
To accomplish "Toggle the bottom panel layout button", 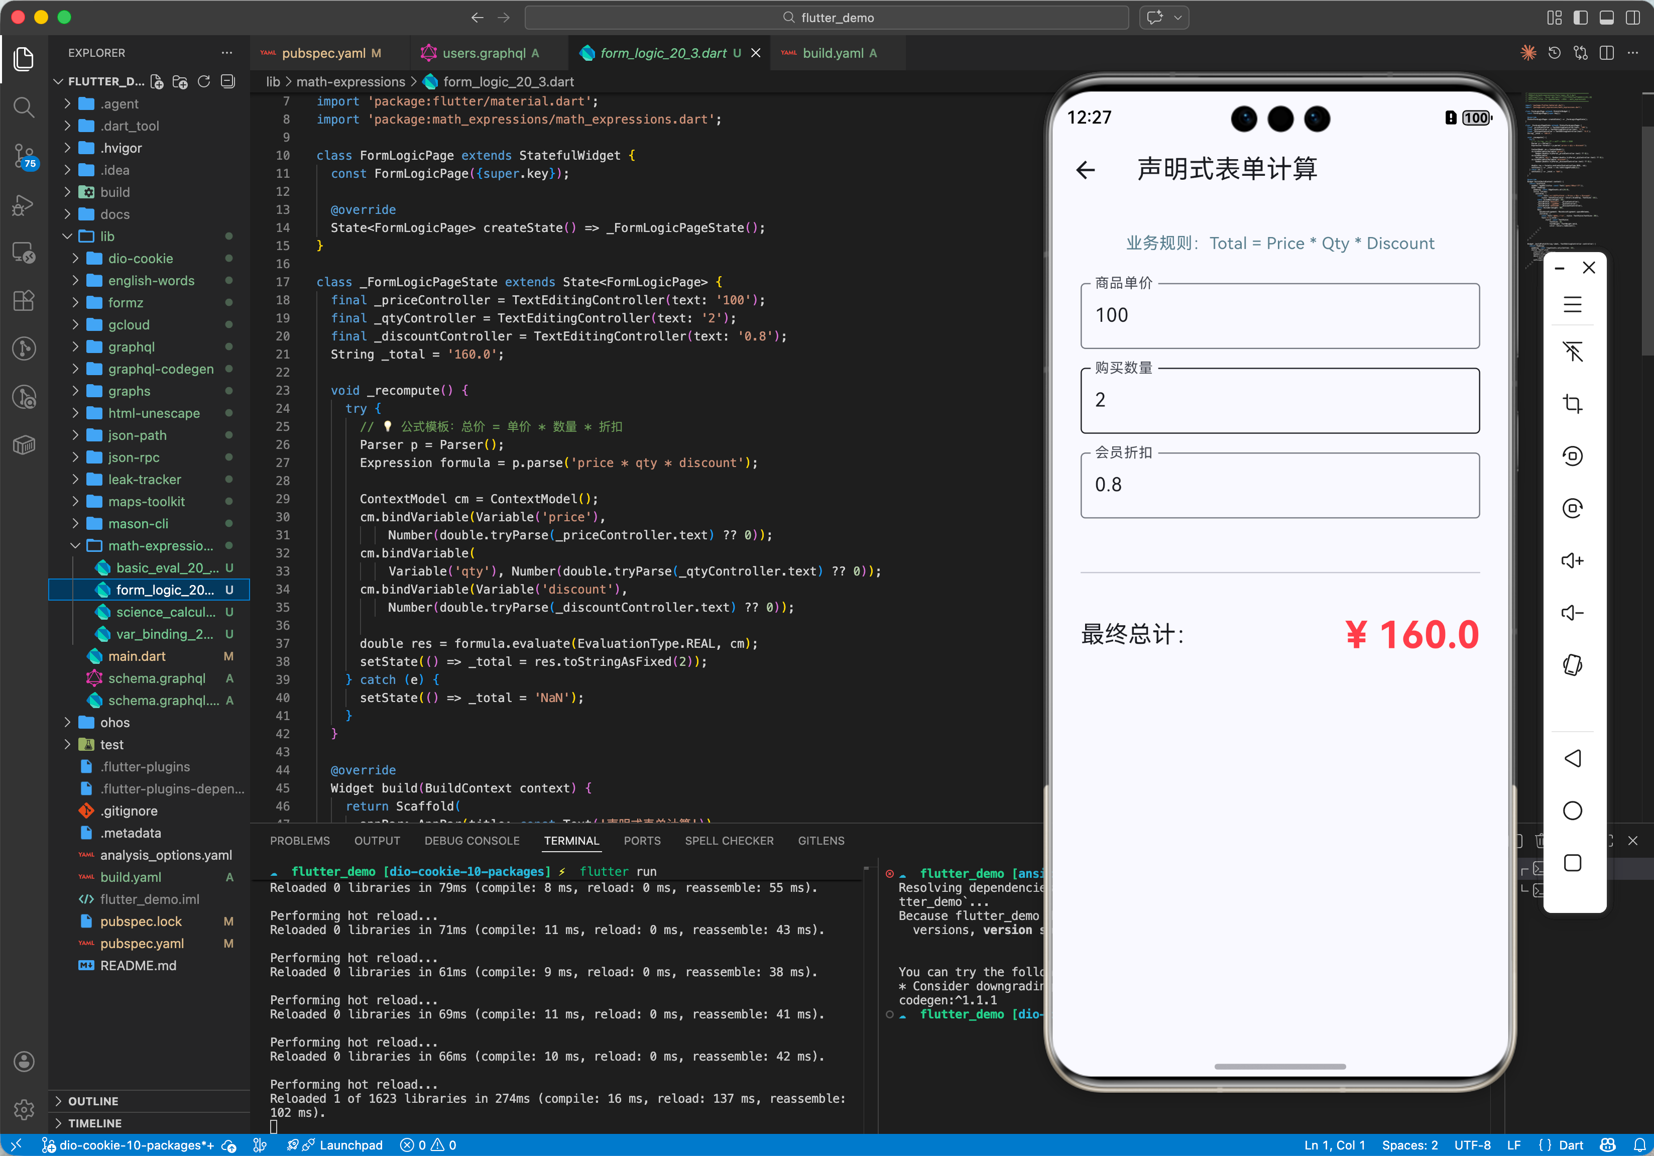I will [1606, 17].
